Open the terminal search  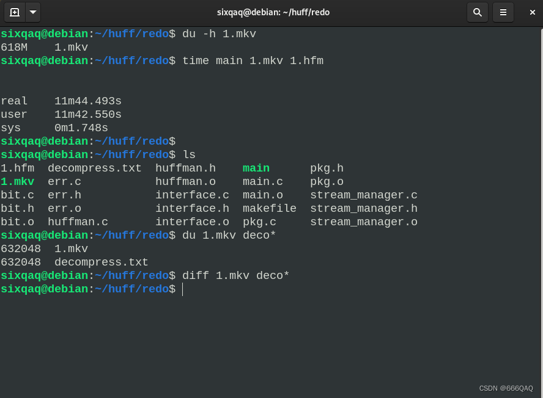[478, 12]
